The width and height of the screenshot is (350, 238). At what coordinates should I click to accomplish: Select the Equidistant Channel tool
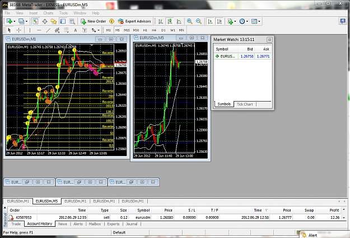tap(57, 30)
